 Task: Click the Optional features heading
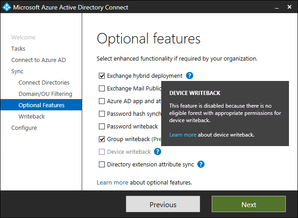click(149, 39)
